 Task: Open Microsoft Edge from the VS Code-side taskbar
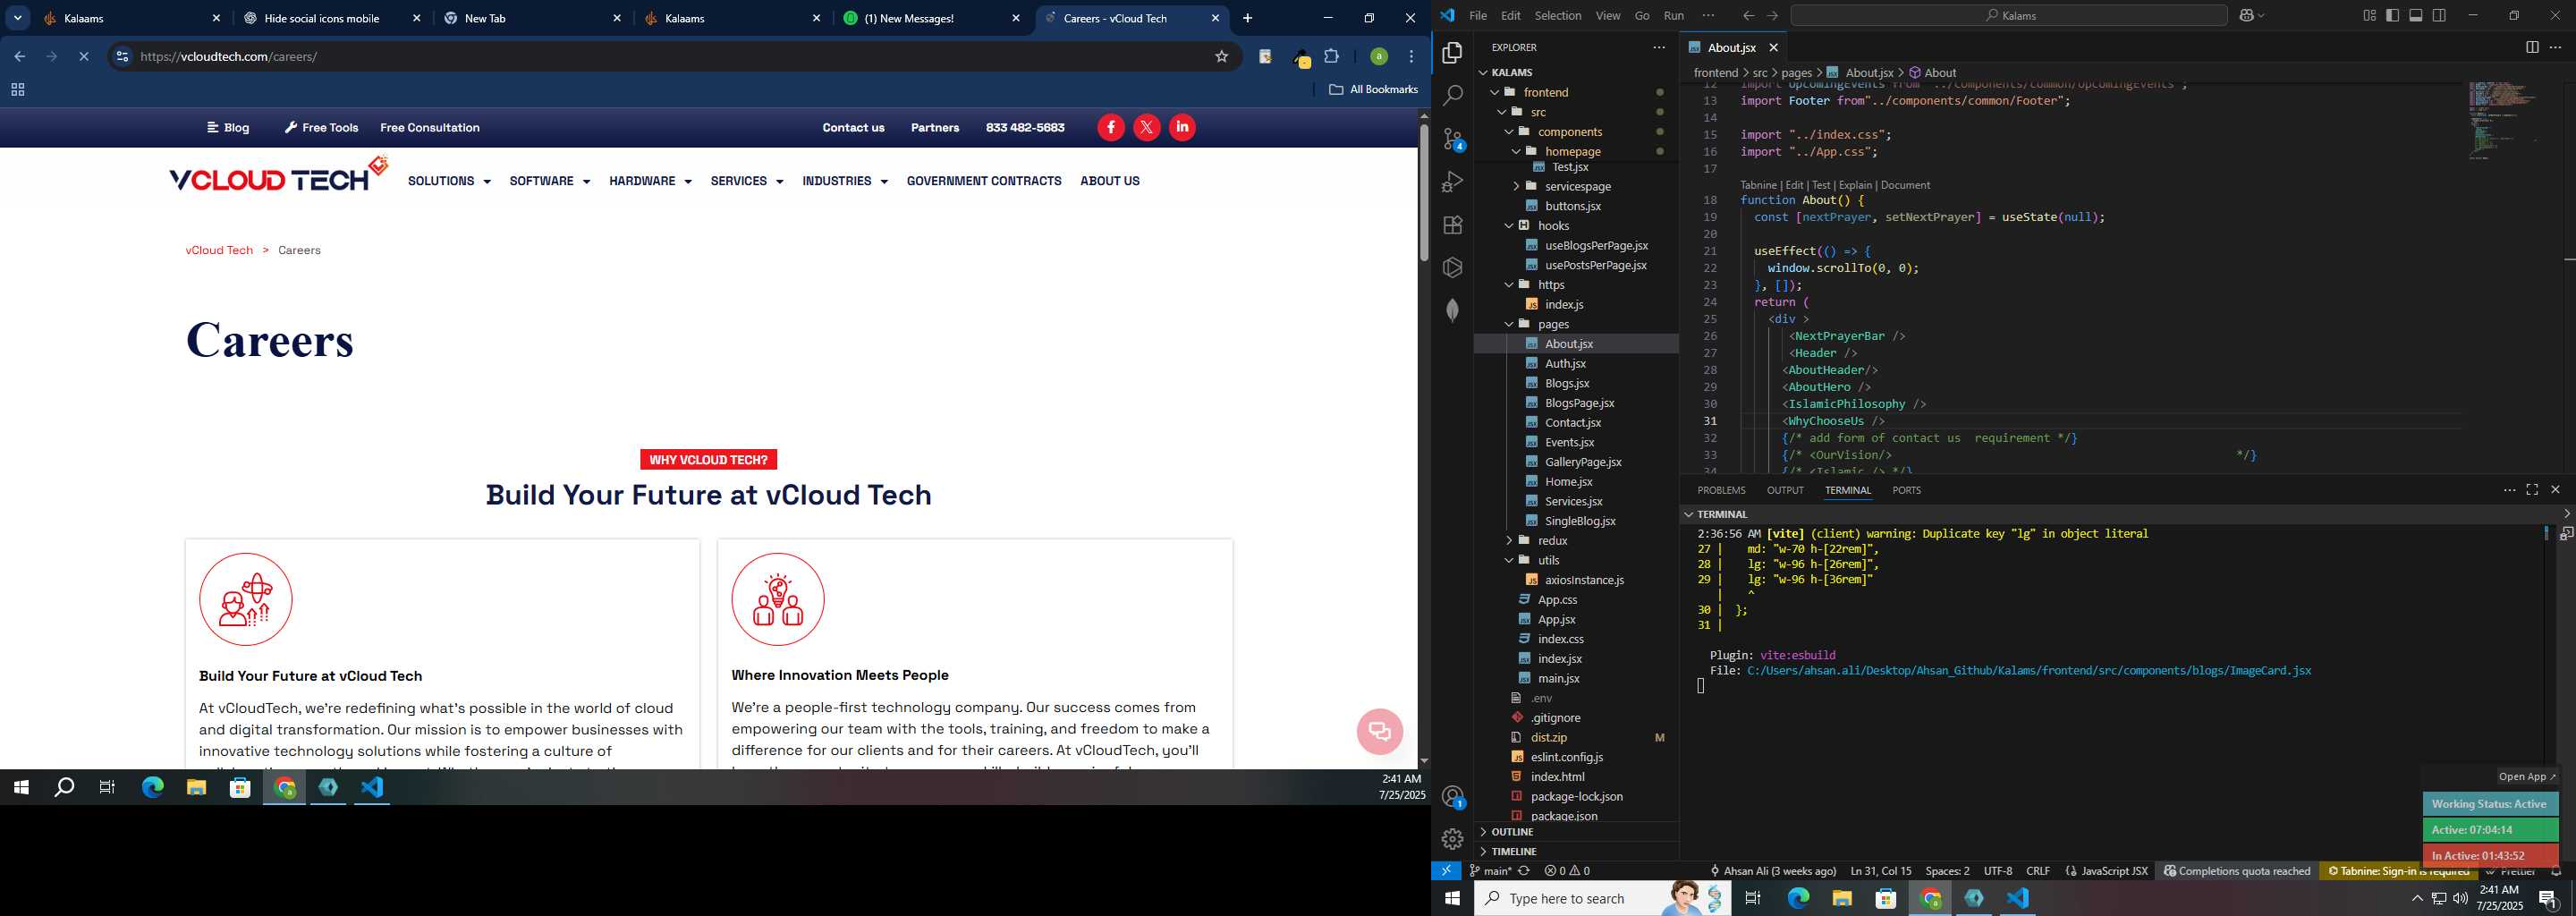(1798, 898)
